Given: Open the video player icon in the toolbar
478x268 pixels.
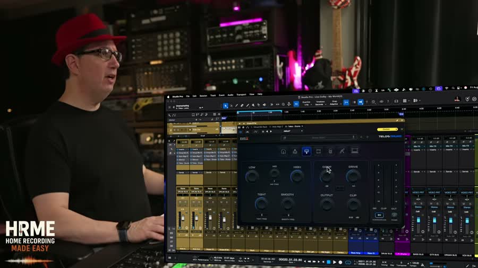Looking at the screenshot, I should [396, 101].
